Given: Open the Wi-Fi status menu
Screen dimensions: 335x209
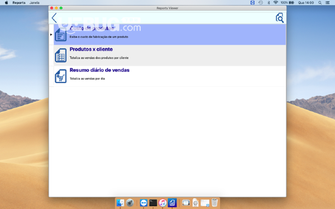Looking at the screenshot, I should [276, 3].
